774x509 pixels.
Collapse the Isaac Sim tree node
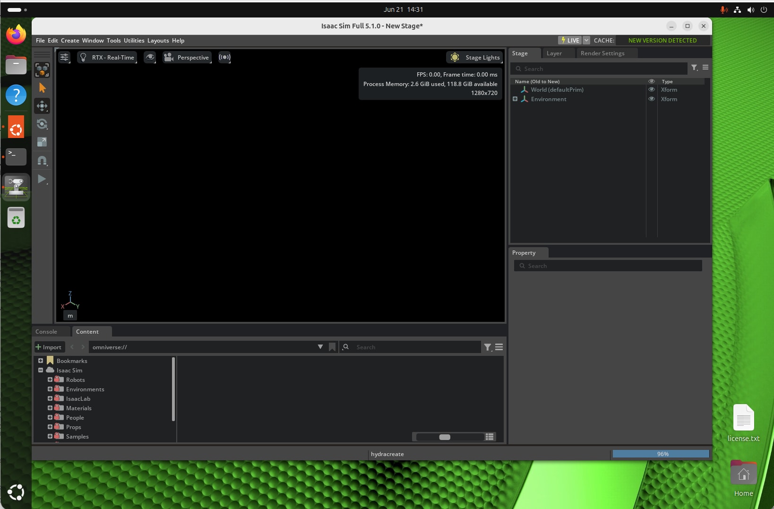pos(41,370)
